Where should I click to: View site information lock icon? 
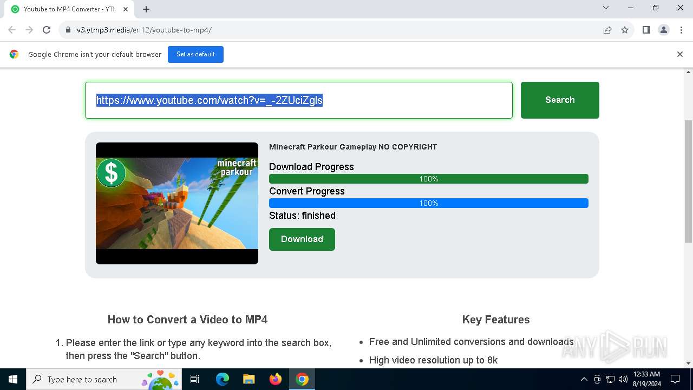(68, 30)
